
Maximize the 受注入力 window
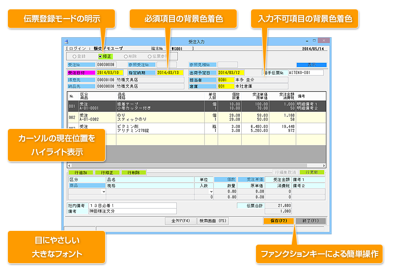[314, 41]
